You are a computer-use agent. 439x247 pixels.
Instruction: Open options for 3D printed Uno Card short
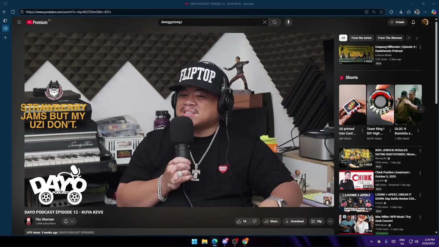click(362, 131)
